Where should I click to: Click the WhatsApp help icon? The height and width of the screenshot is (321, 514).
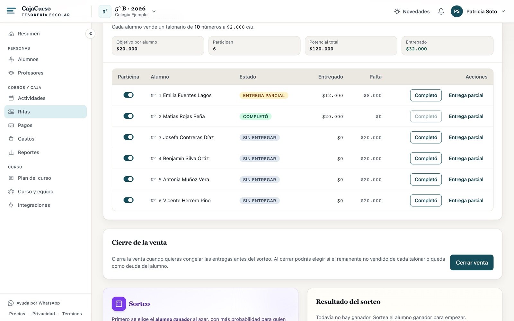(x=11, y=303)
